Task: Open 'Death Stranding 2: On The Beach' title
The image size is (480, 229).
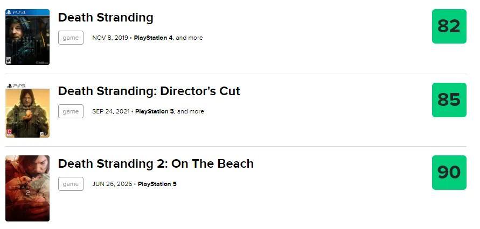Action: click(156, 164)
